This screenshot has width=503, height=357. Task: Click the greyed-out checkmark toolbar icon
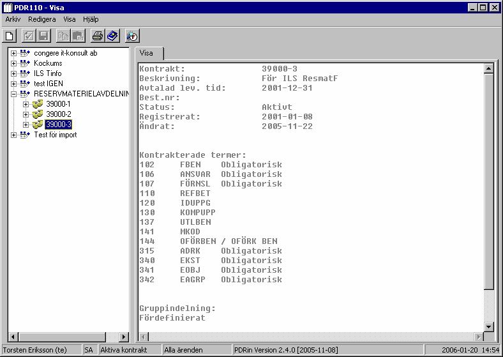pyautogui.click(x=29, y=36)
